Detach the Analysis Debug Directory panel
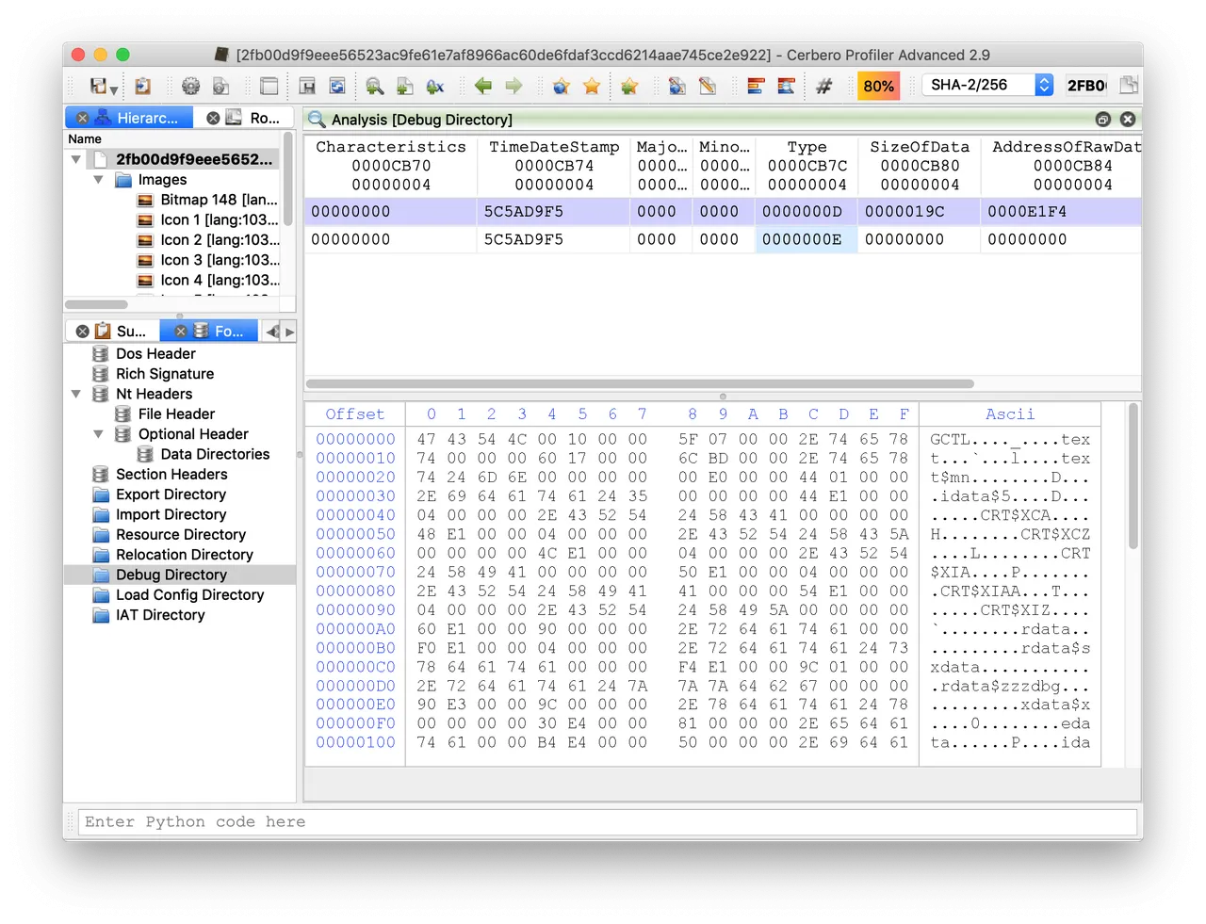The image size is (1206, 924). point(1102,120)
